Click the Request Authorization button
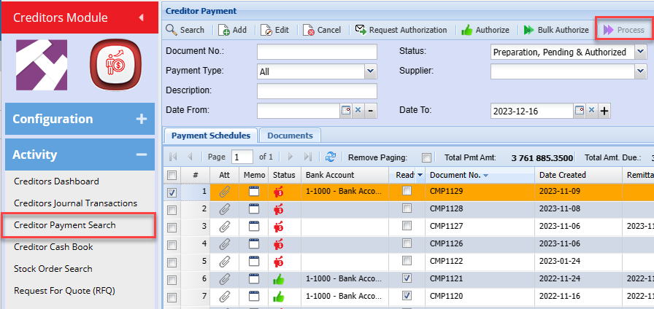Viewport: 654px width, 309px height. pyautogui.click(x=401, y=30)
